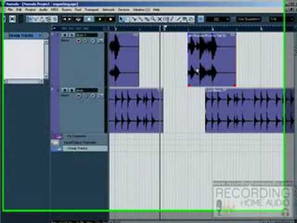Open the File menu

pyautogui.click(x=10, y=10)
